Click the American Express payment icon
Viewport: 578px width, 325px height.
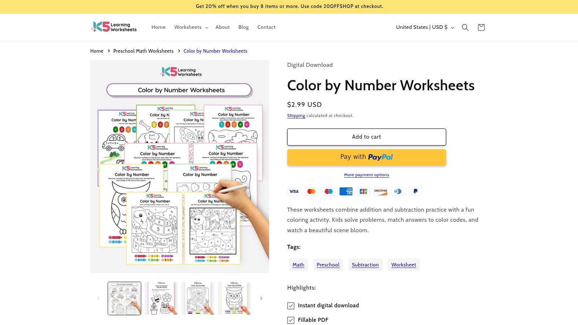pos(346,191)
